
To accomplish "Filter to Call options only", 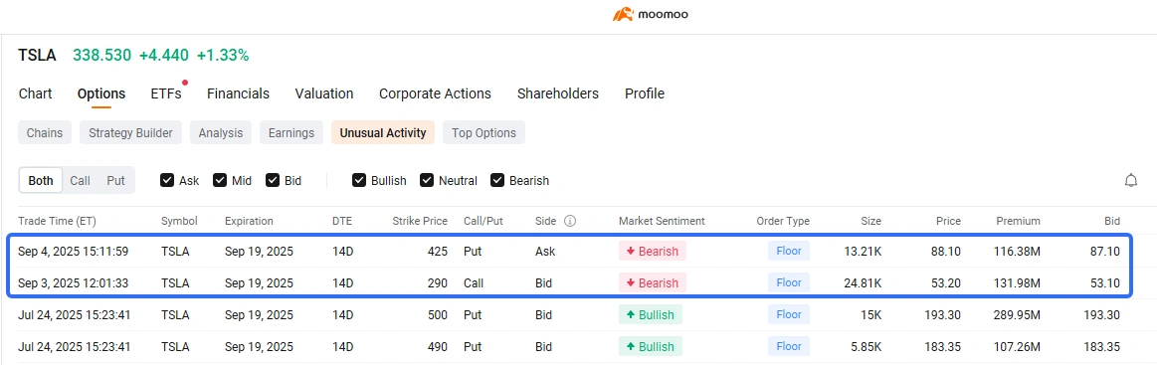I will [81, 181].
